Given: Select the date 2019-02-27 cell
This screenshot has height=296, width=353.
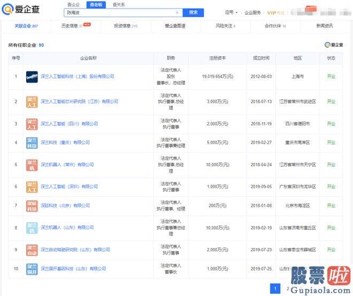Looking at the screenshot, I should (261, 142).
